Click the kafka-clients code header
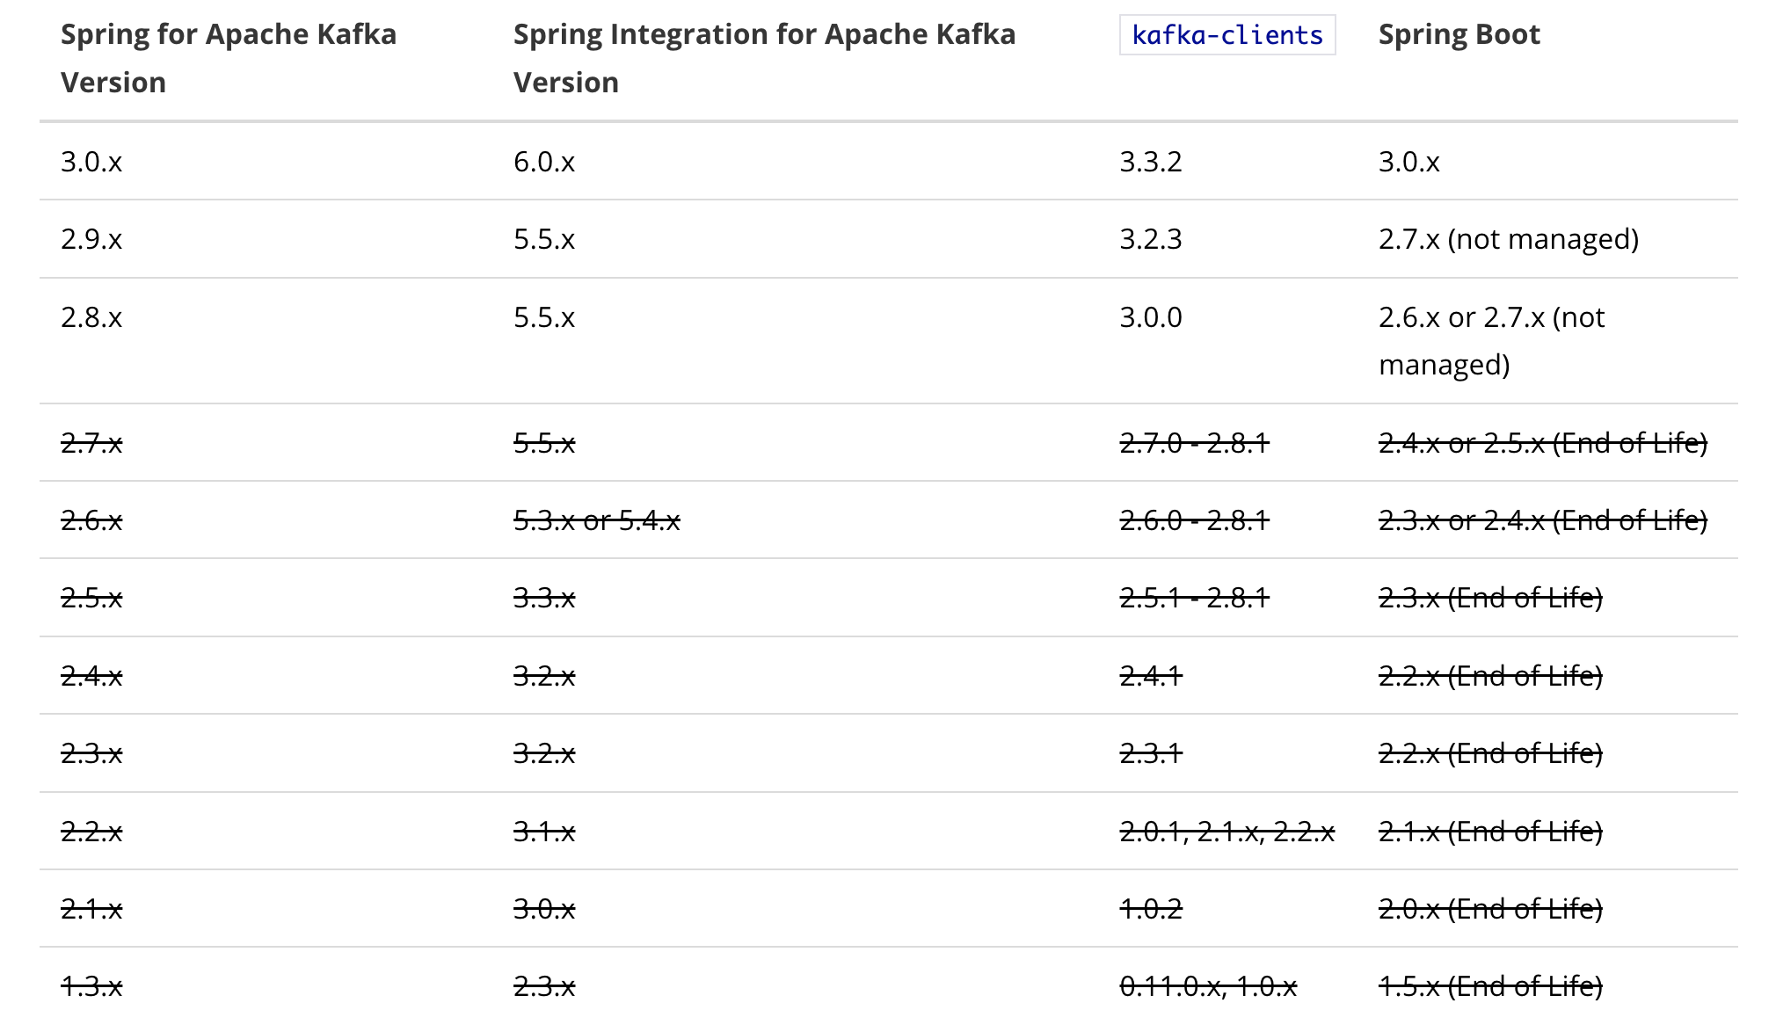Image resolution: width=1776 pixels, height=1032 pixels. [x=1226, y=35]
